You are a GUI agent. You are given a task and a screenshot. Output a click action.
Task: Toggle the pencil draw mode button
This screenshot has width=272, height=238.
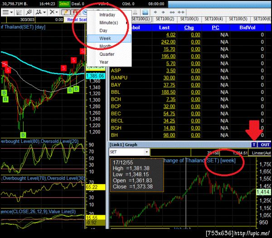[x=66, y=12]
